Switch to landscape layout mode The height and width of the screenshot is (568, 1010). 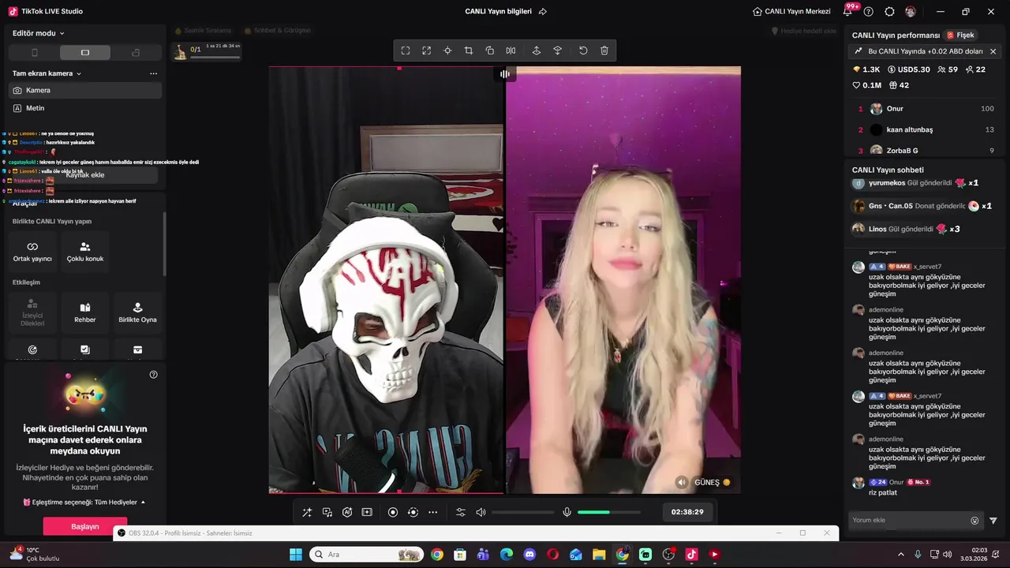(85, 53)
